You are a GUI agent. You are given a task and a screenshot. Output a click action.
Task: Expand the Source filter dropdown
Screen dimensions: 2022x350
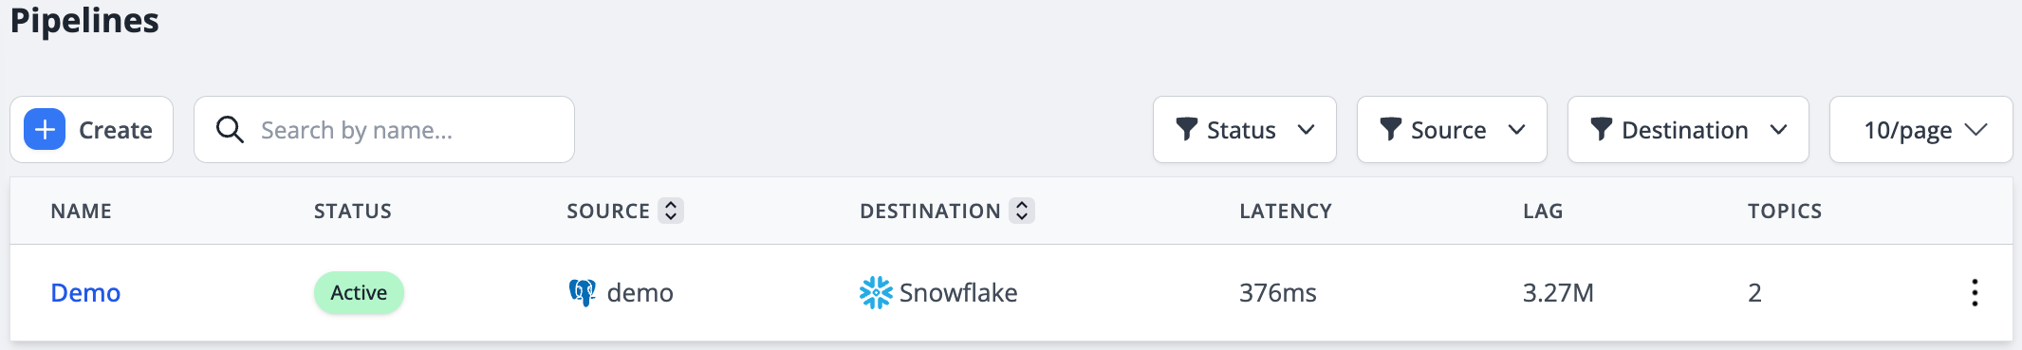(x=1452, y=129)
